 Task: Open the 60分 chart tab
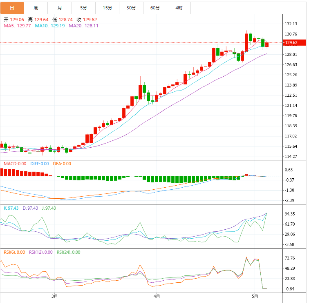pos(155,8)
